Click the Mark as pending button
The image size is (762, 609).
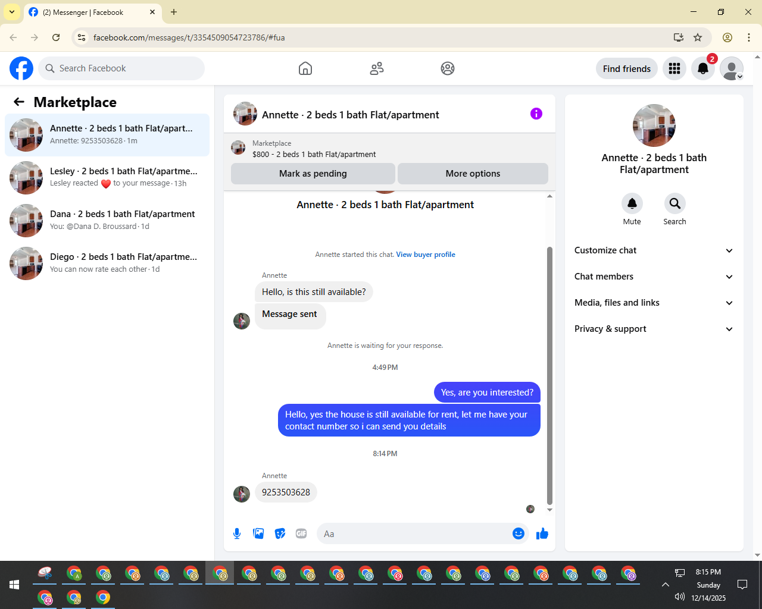point(313,174)
